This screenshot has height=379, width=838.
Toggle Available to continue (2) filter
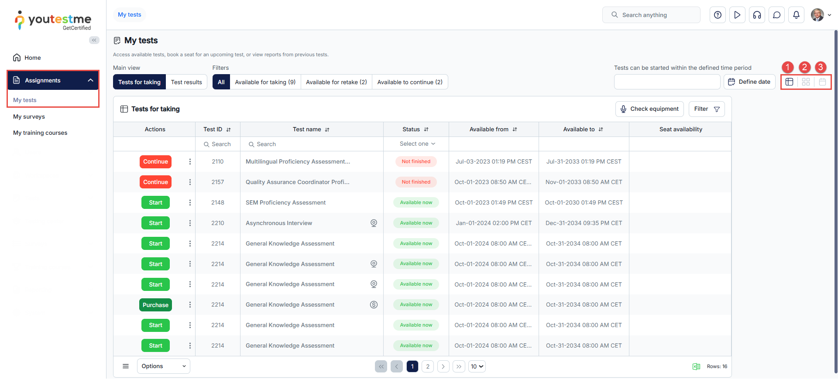[409, 82]
